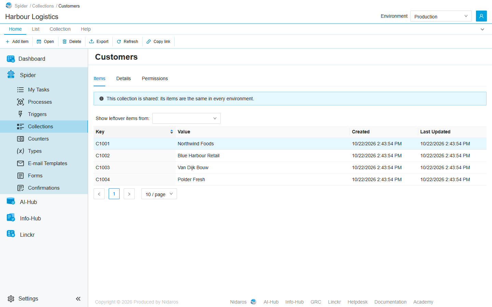Switch to the Details tab
This screenshot has width=492, height=307.
(123, 78)
